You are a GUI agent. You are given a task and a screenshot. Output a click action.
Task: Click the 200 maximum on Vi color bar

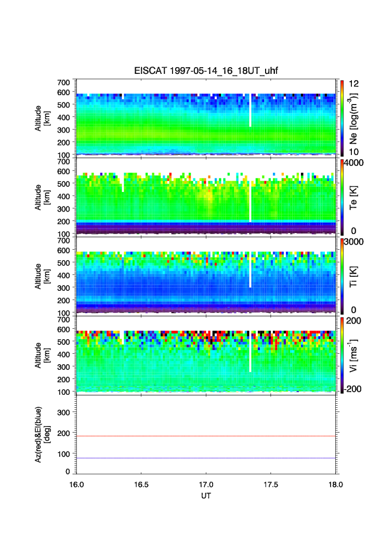click(353, 320)
